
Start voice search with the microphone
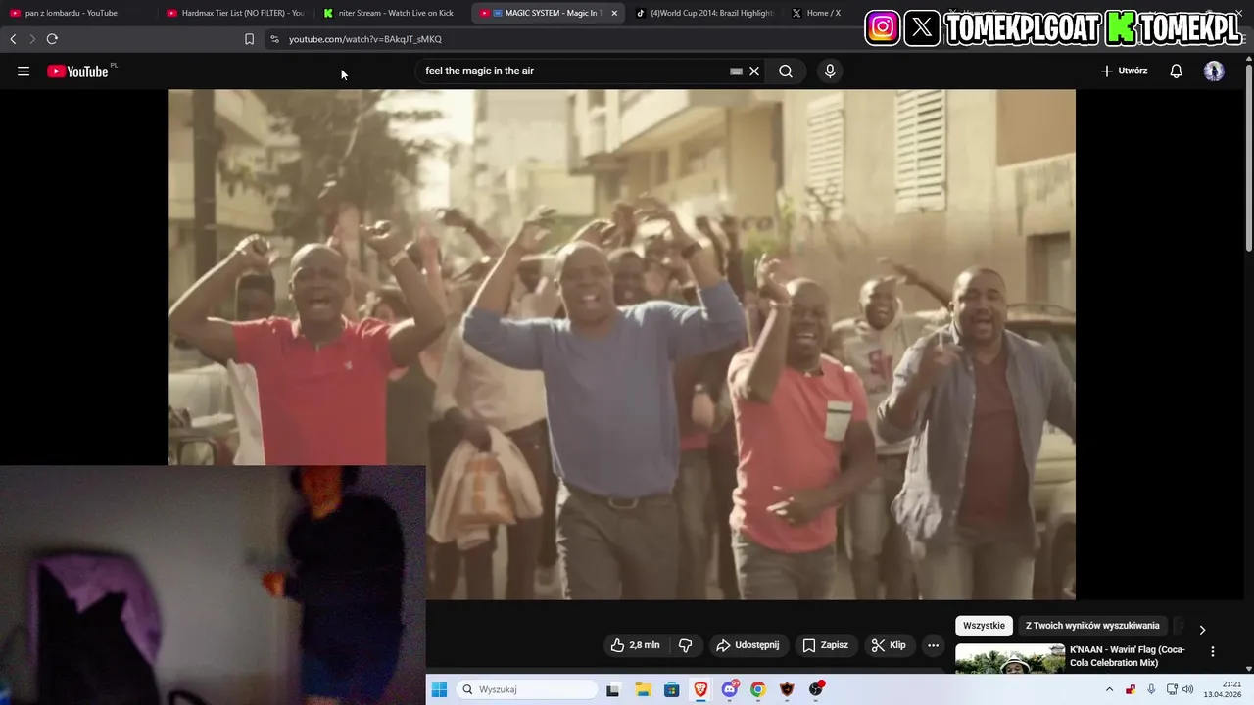pos(830,71)
